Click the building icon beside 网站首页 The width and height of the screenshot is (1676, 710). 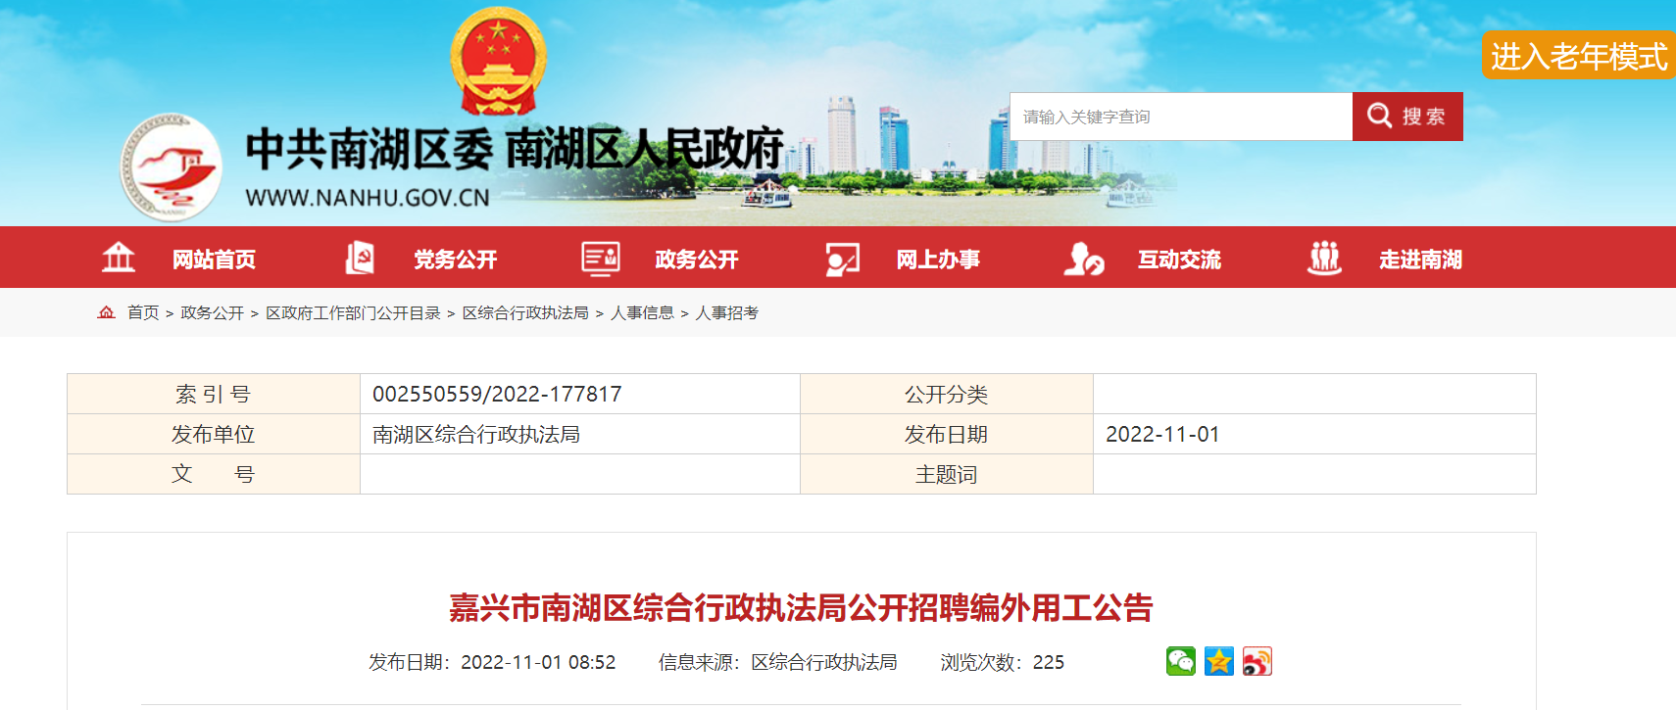[119, 258]
